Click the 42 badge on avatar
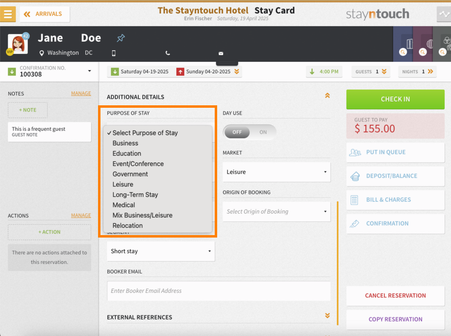The height and width of the screenshot is (336, 451). coord(26,36)
